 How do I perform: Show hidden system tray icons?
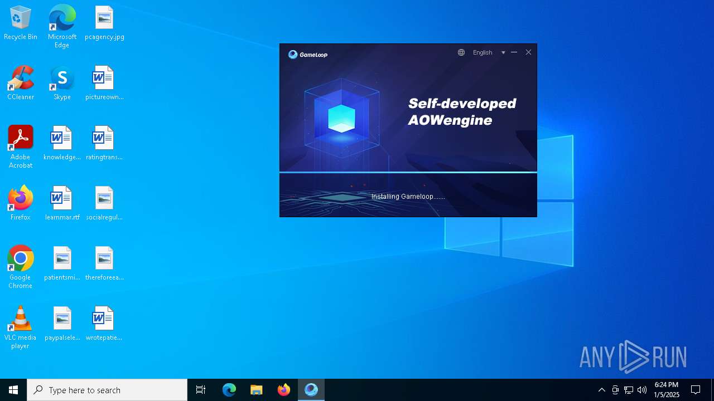click(601, 390)
